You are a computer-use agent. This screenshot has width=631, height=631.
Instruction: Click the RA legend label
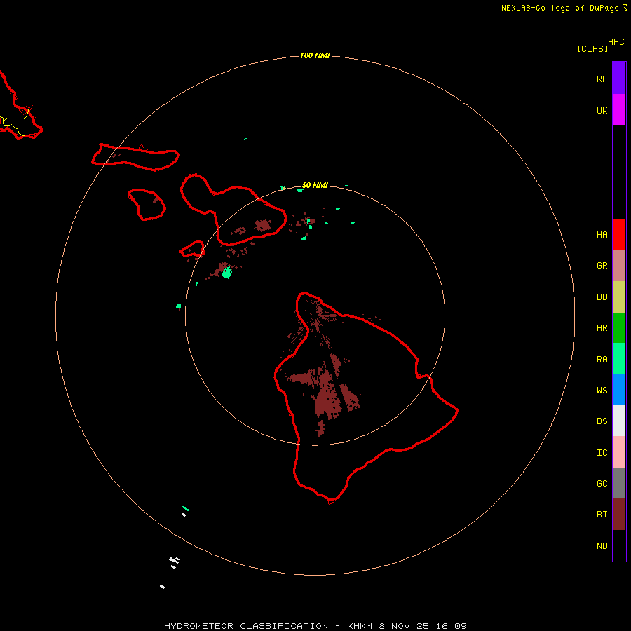click(x=602, y=359)
